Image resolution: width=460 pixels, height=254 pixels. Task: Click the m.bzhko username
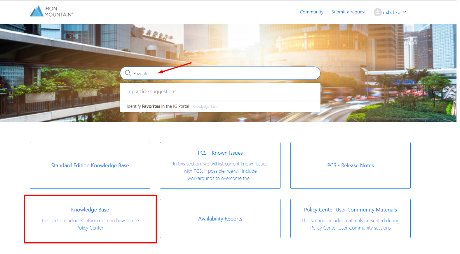391,12
